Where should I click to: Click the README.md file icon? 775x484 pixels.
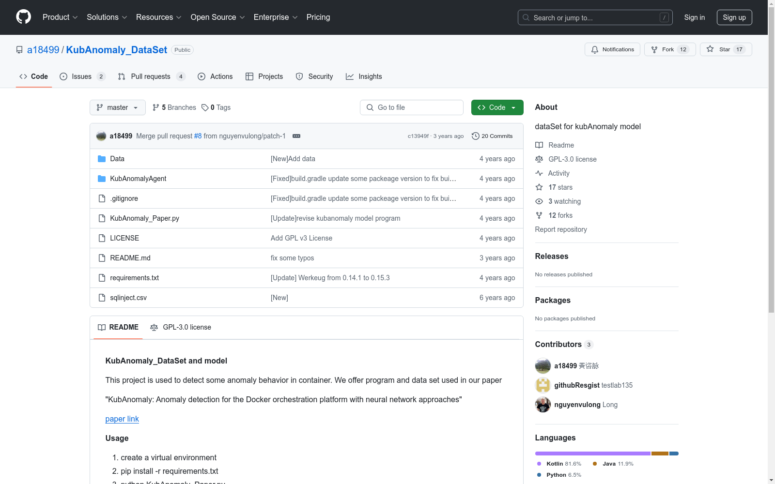click(x=102, y=258)
